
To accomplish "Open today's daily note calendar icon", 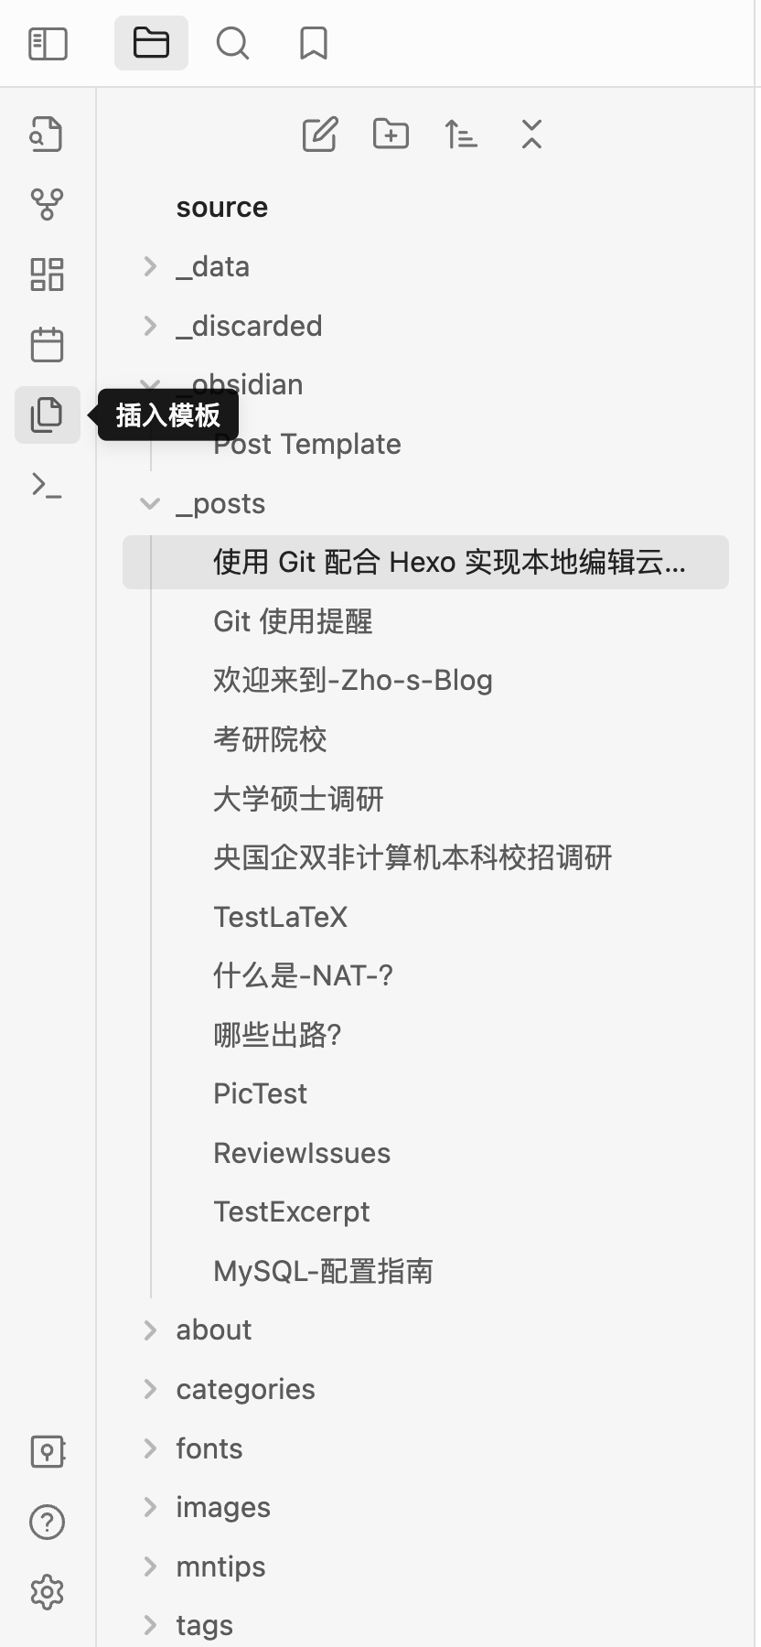I will (47, 345).
